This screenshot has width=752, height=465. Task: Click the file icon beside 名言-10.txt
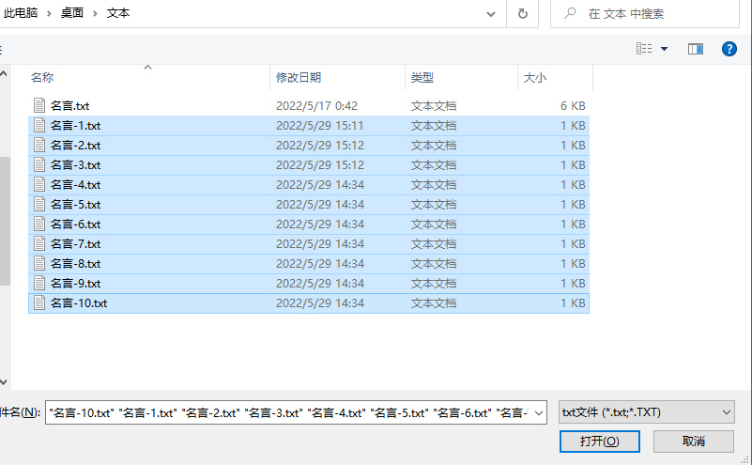point(39,302)
